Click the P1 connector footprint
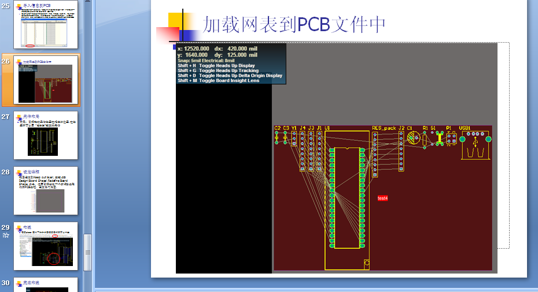Screen dimensions: 538x292 coord(452,138)
